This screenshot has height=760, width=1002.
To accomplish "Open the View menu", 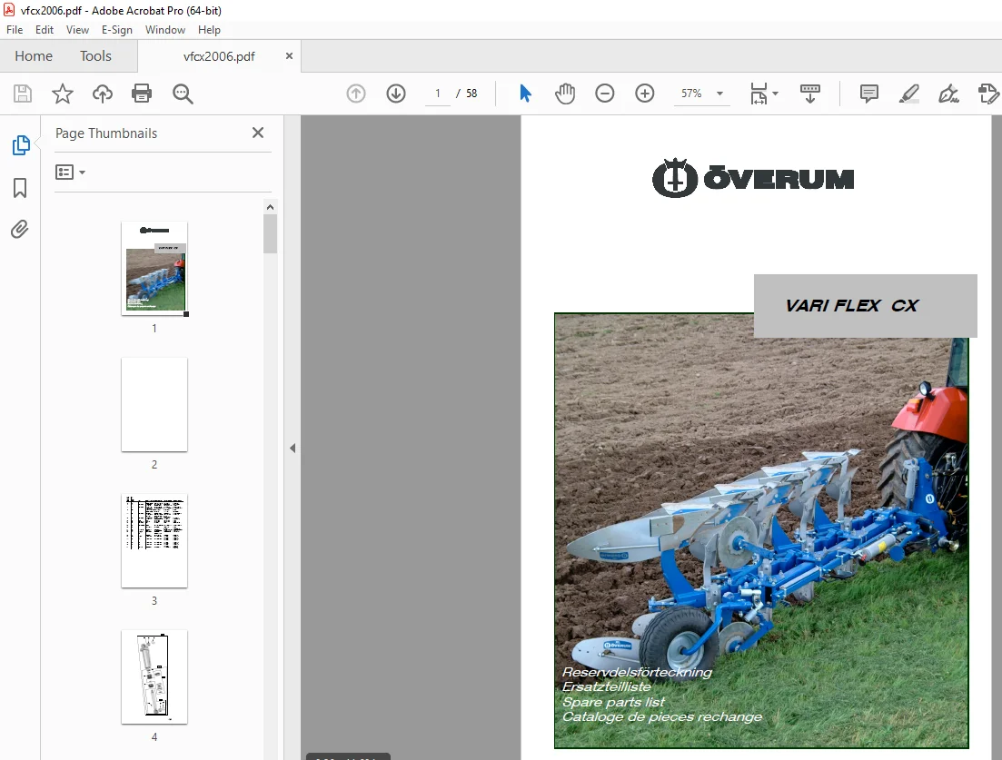I will point(77,30).
